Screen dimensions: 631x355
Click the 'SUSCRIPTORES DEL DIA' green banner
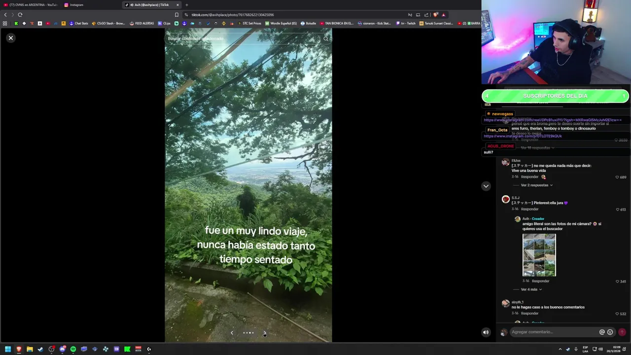click(x=555, y=96)
